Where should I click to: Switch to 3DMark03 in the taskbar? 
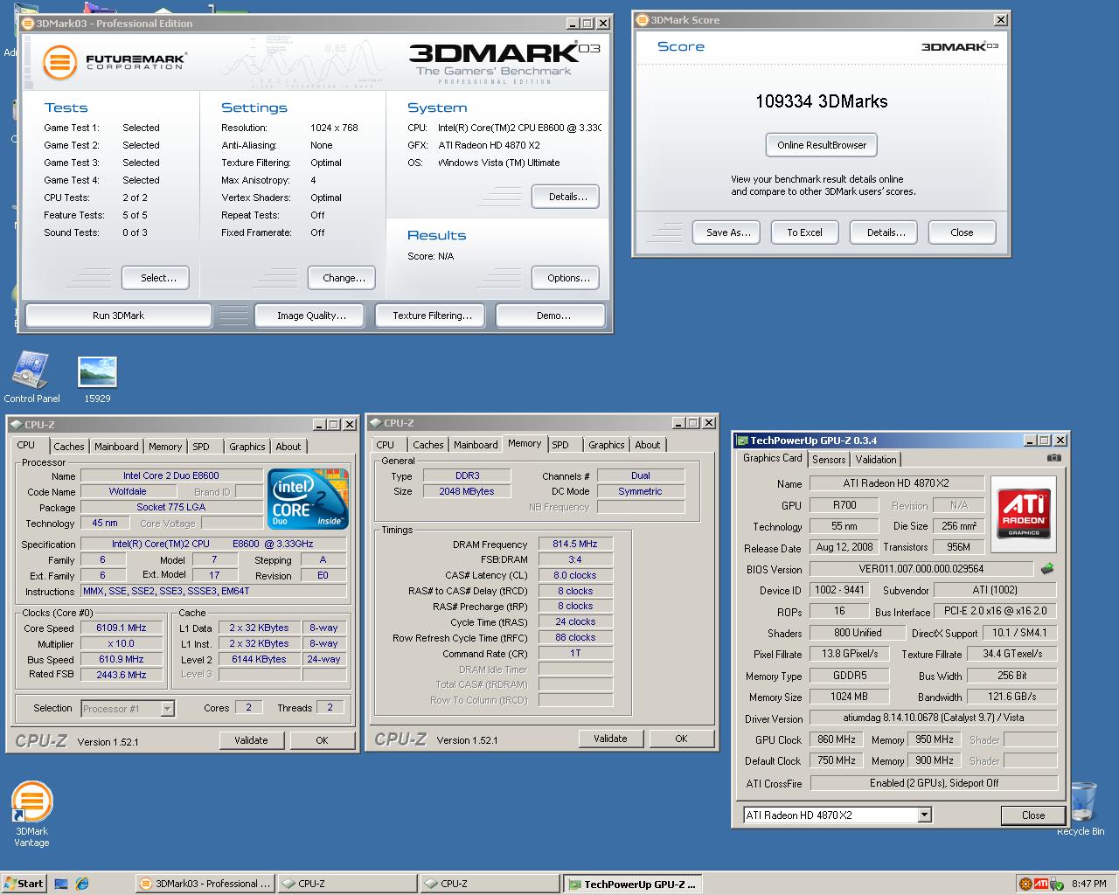(205, 884)
